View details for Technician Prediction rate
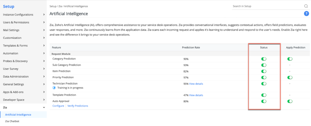This screenshot has height=126, width=311. [196, 84]
